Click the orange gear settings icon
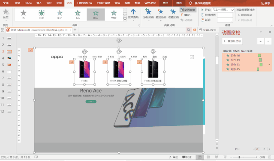 click(x=195, y=30)
